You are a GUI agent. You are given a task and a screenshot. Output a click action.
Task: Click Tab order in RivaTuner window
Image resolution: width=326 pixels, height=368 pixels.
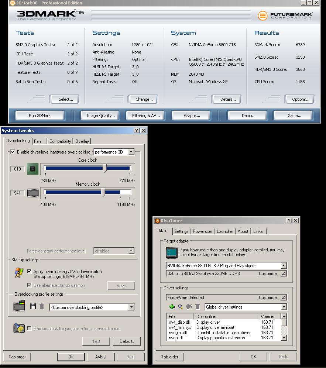point(169,357)
